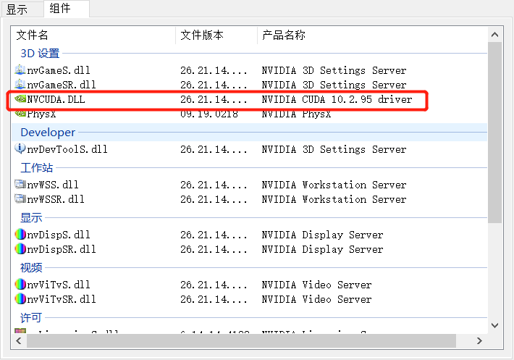Click nvViTvS.dll's NVIDIA Video Server text

click(x=316, y=285)
